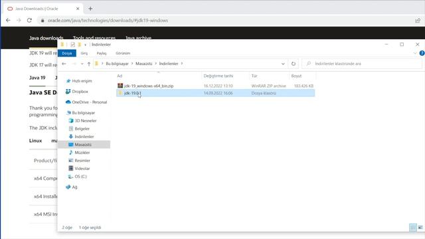
Task: Go back in File Explorer
Action: pos(64,64)
